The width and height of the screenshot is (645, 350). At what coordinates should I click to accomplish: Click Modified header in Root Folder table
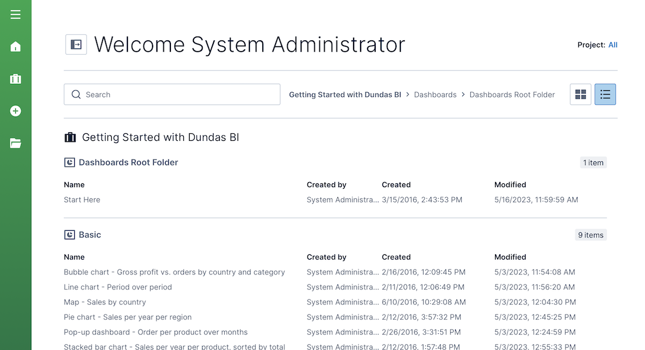click(510, 185)
